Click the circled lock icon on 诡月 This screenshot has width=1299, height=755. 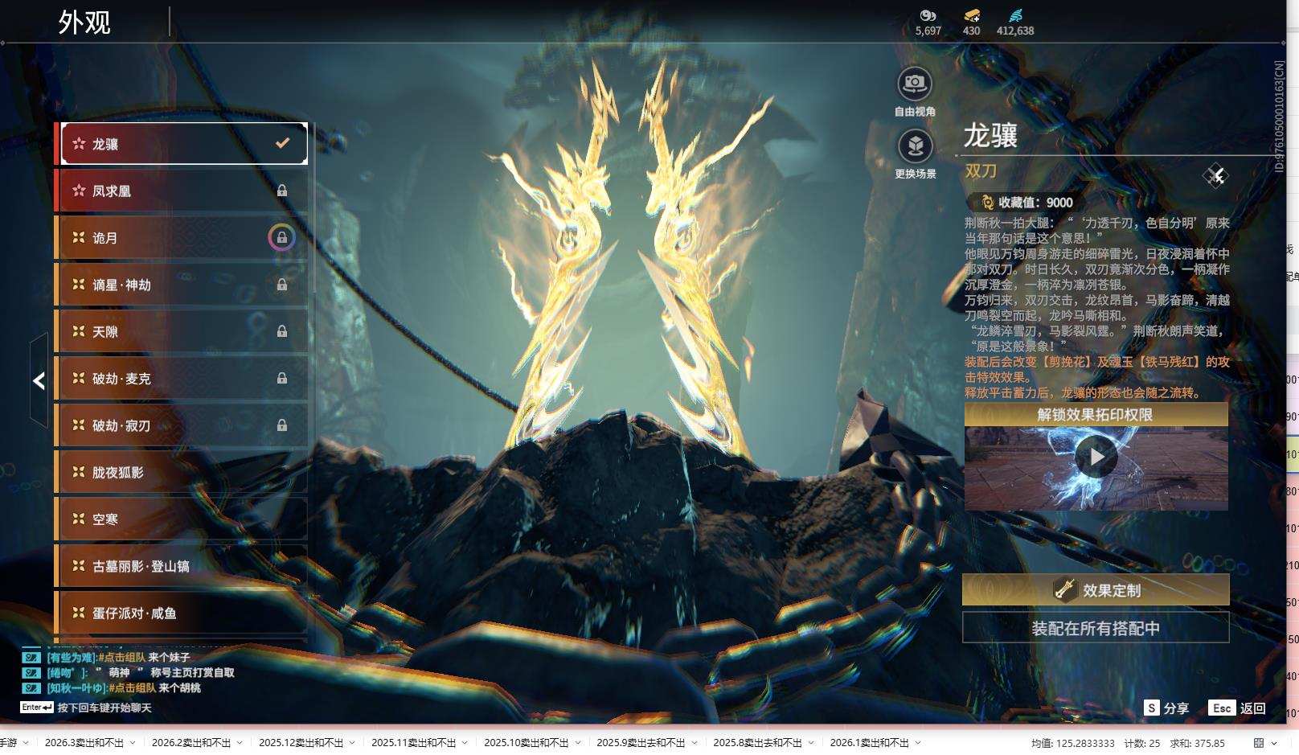point(281,237)
